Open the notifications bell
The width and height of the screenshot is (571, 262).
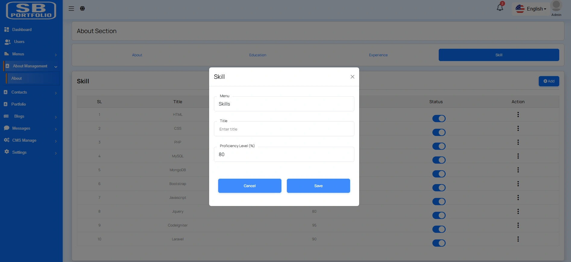500,8
